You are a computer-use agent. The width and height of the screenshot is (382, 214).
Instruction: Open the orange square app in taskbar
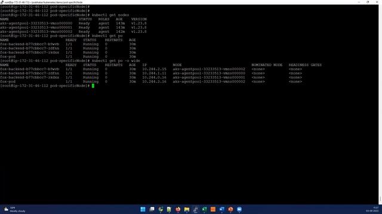pos(213,209)
